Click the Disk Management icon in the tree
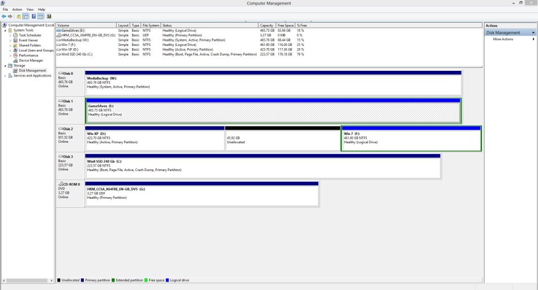 (x=15, y=70)
